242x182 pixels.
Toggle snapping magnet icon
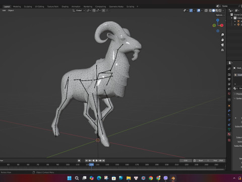point(94,11)
